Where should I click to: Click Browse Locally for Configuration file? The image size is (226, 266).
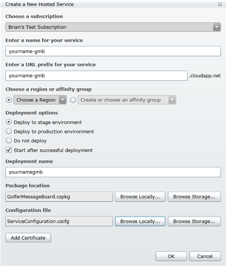tap(140, 221)
